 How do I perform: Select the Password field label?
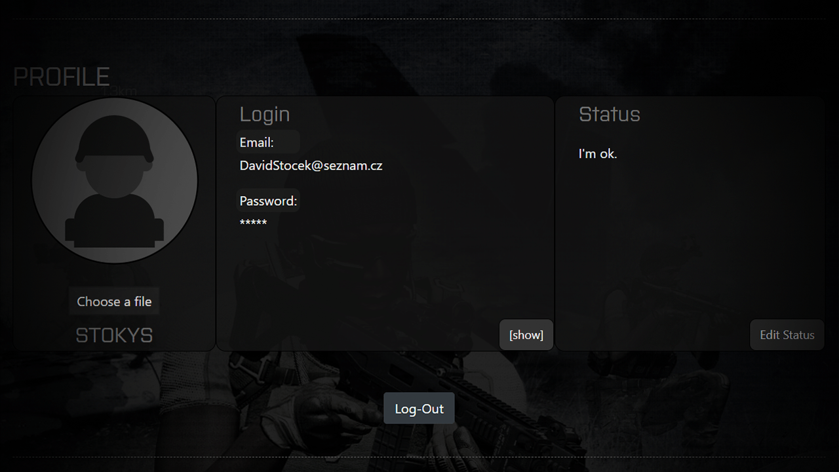click(267, 201)
